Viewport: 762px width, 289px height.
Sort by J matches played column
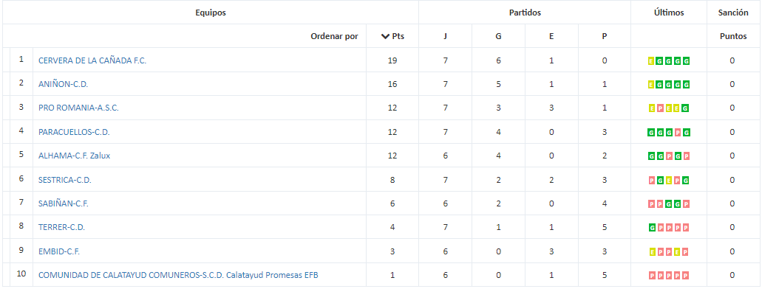click(445, 36)
